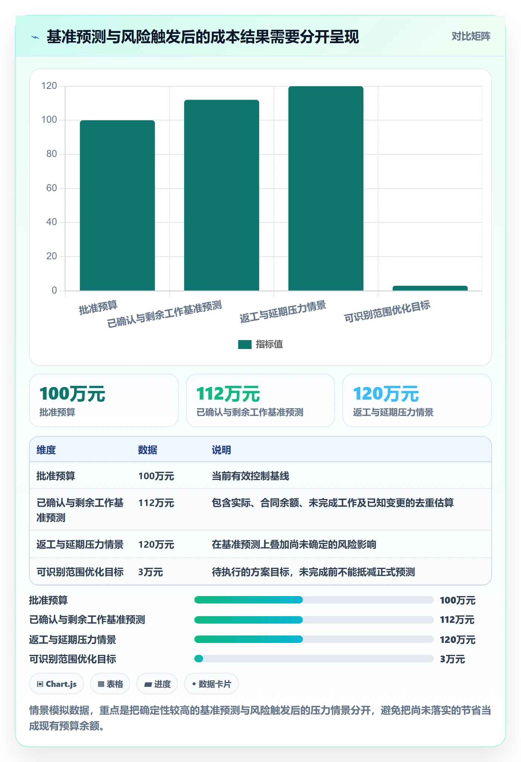Click the 3万元 cell in the table
This screenshot has width=521, height=762.
point(151,572)
